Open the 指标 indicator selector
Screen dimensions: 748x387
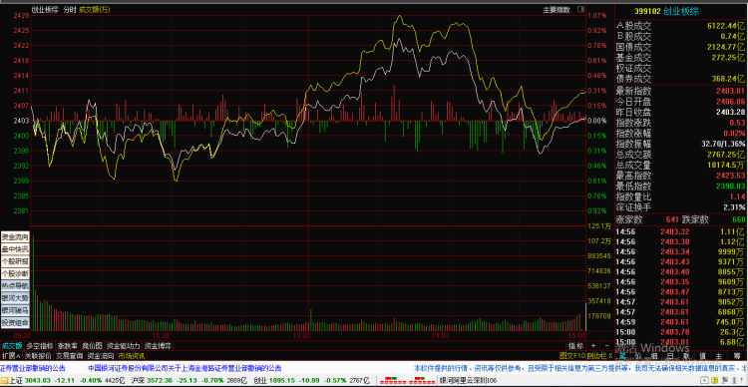point(575,345)
